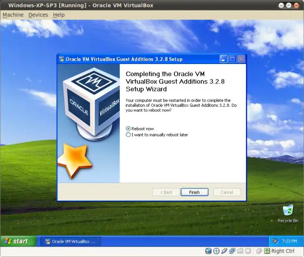Viewport: 304px width, 257px height.
Task: Click the virtualization chip status icon
Action: (x=248, y=251)
